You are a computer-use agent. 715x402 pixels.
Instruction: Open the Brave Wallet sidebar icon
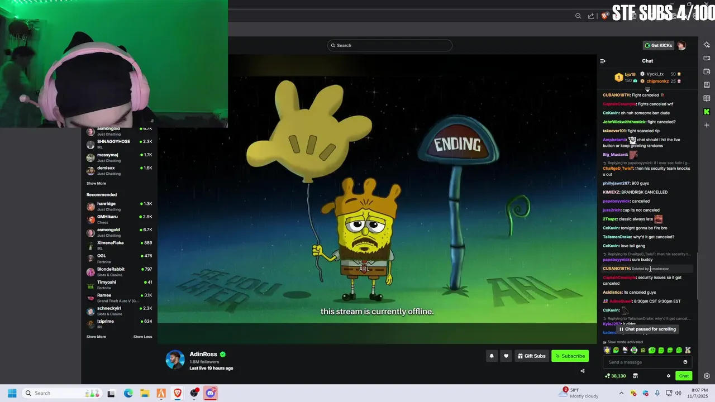[707, 71]
